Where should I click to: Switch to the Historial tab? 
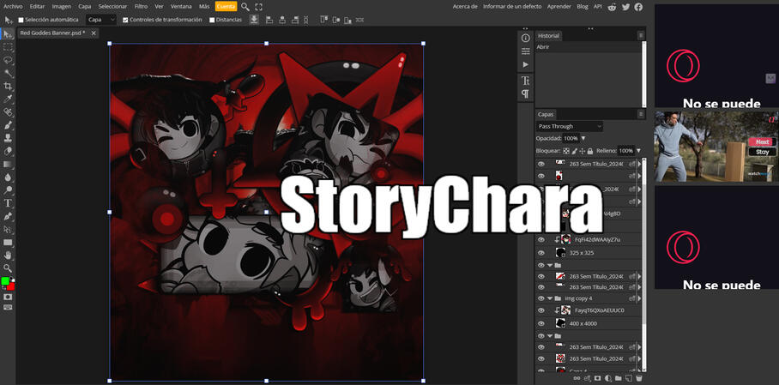tap(548, 36)
